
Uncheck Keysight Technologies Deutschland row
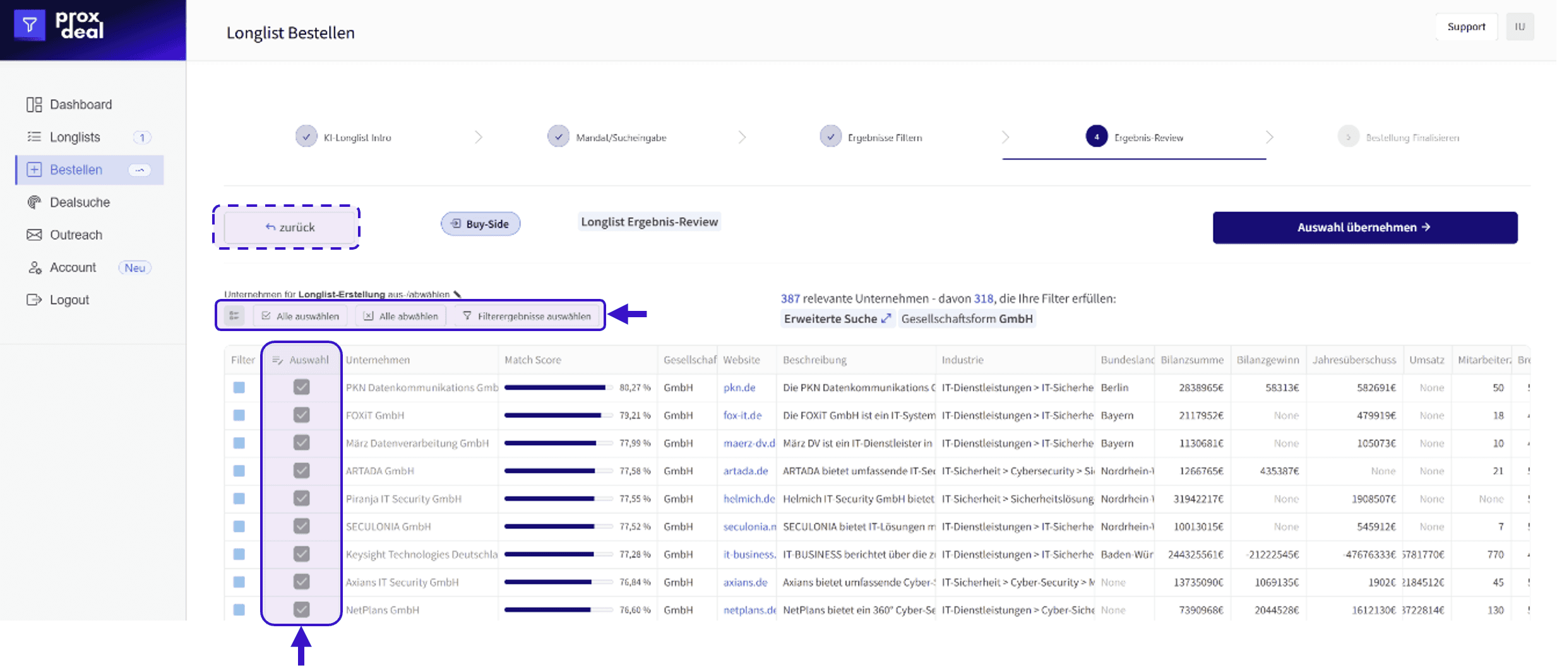point(302,554)
